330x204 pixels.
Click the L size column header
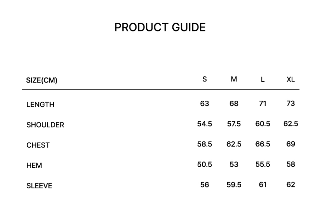(x=262, y=80)
